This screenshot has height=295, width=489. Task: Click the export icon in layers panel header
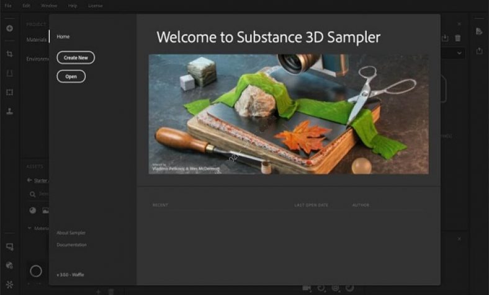(x=445, y=38)
